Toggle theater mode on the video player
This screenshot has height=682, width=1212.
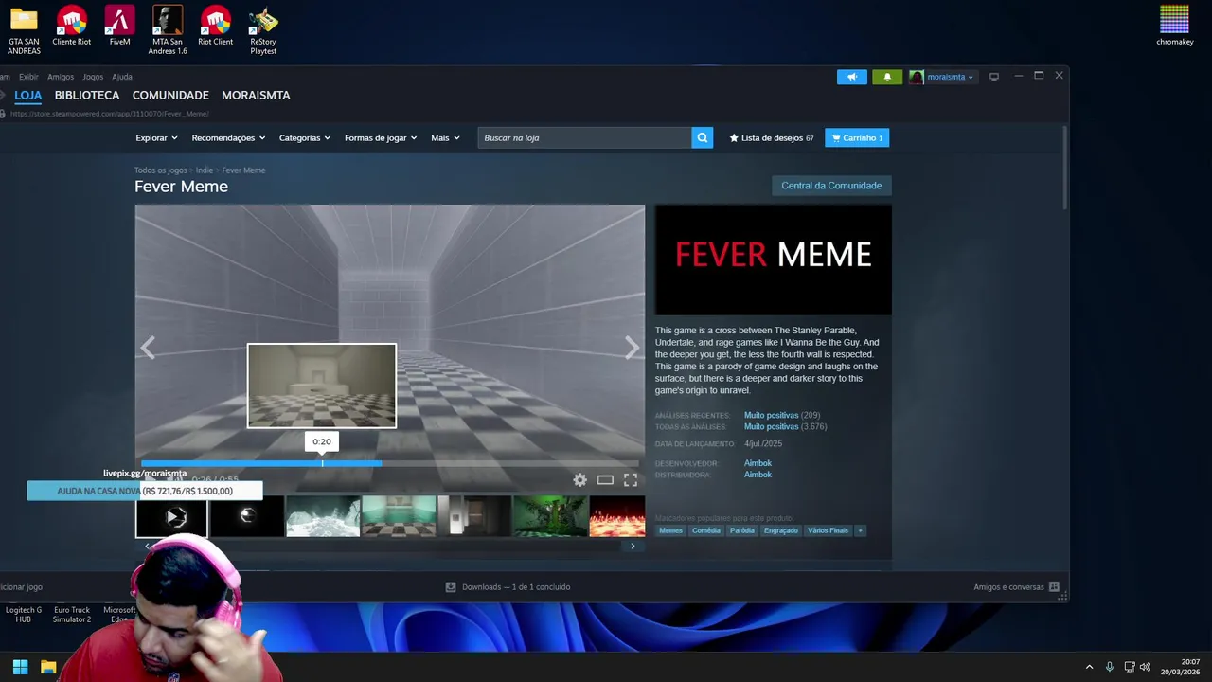coord(605,480)
